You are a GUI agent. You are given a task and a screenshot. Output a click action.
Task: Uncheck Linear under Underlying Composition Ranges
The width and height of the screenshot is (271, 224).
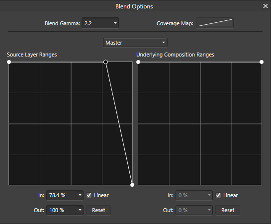(218, 195)
